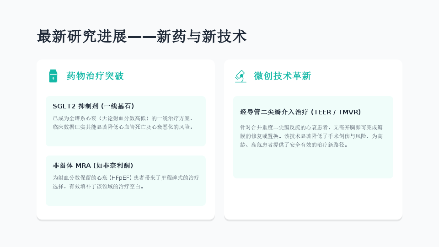Select the 非甾体 MRA info box background
The image size is (439, 247).
tap(126, 198)
